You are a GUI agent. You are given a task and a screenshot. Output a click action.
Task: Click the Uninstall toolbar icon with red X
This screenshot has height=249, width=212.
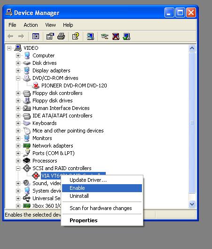[116, 36]
